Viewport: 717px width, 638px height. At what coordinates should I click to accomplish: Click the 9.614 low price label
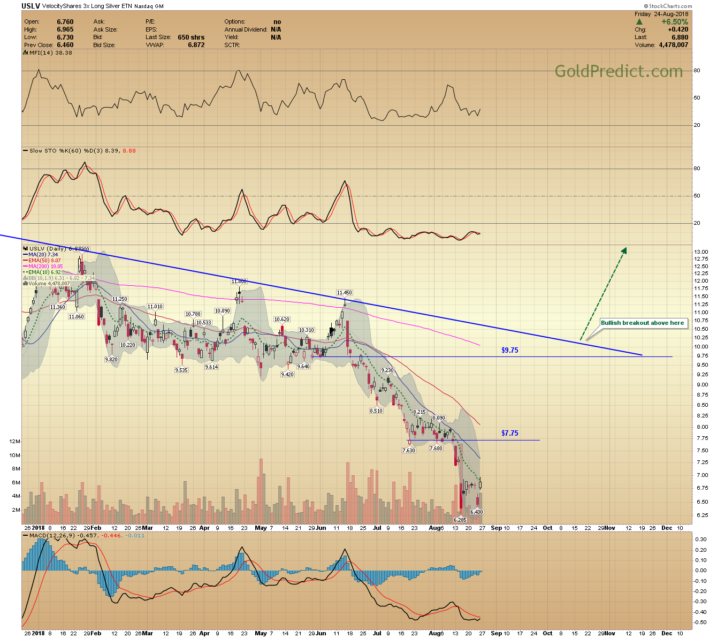pos(211,367)
